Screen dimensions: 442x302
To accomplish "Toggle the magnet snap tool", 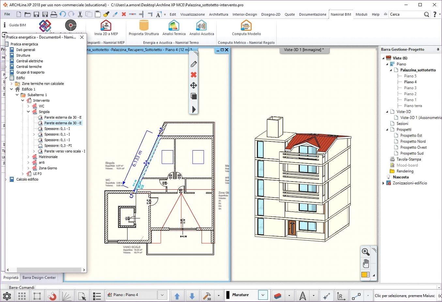I will coord(52,296).
